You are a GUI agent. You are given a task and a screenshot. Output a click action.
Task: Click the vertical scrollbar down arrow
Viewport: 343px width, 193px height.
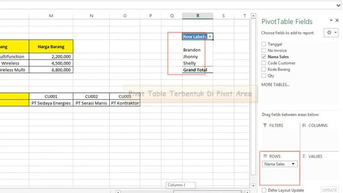pyautogui.click(x=253, y=186)
